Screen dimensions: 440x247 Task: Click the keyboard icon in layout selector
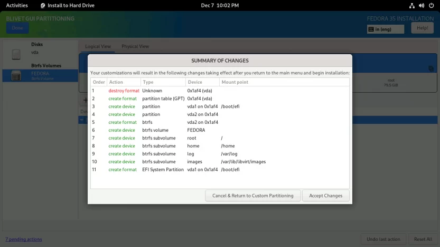(371, 29)
